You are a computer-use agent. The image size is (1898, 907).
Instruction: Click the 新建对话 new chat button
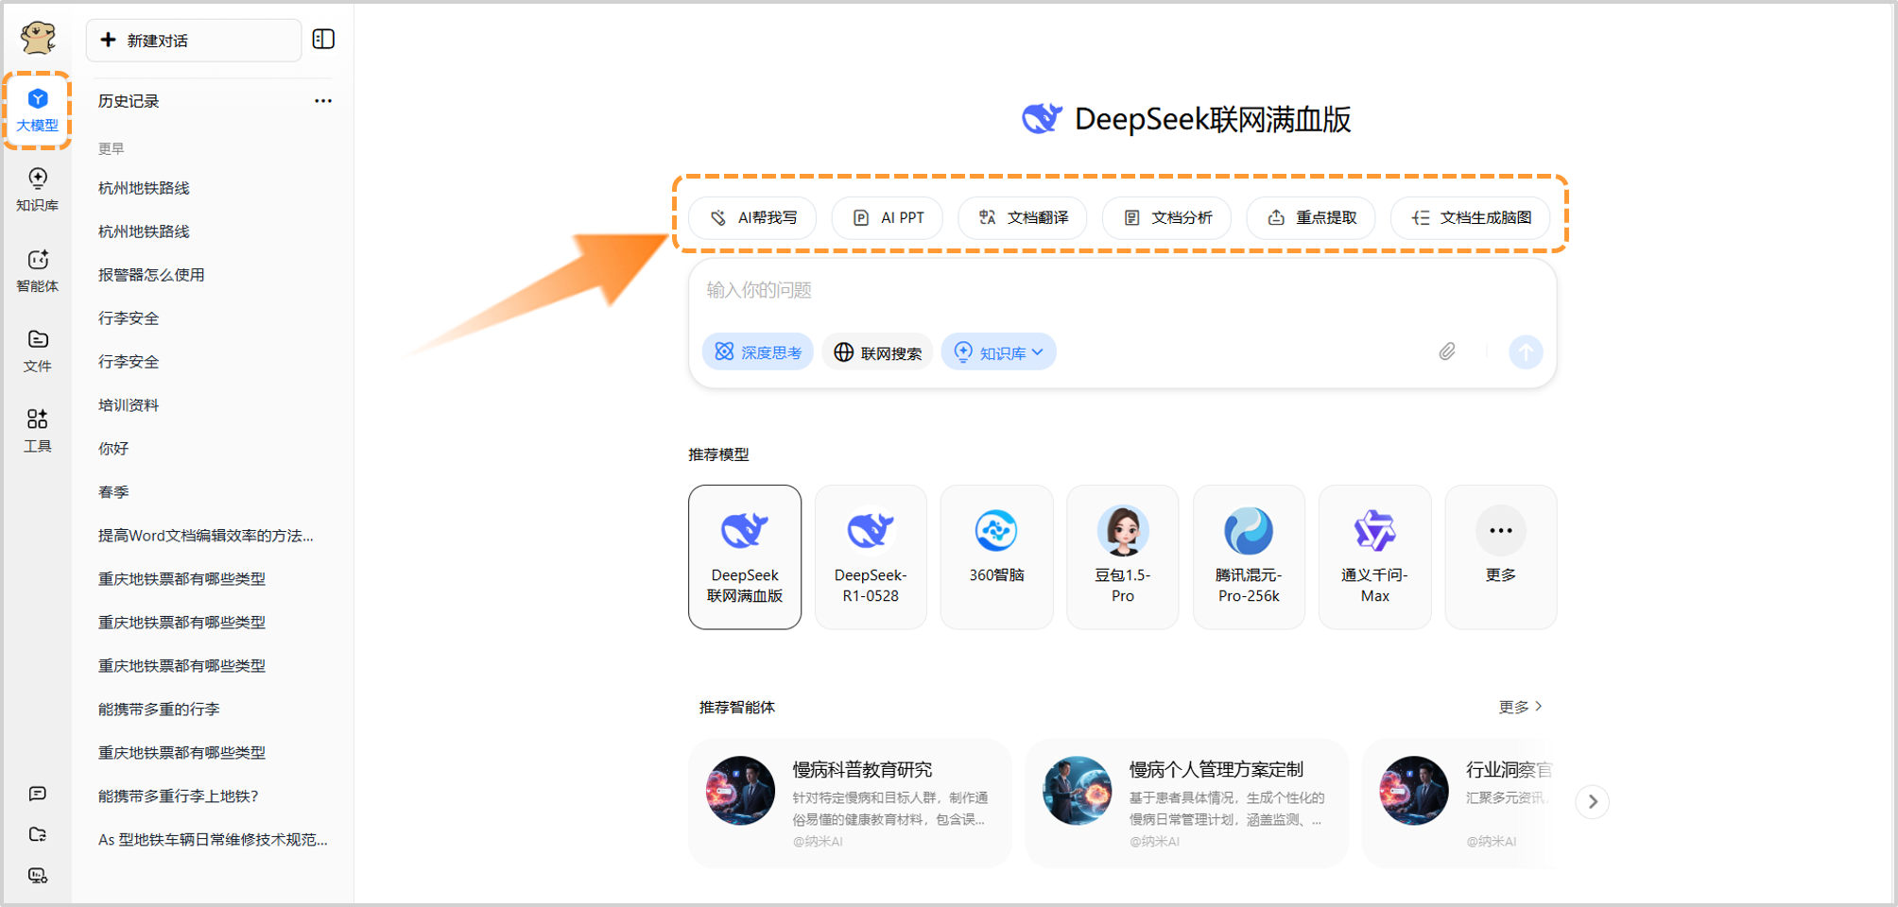click(x=193, y=40)
